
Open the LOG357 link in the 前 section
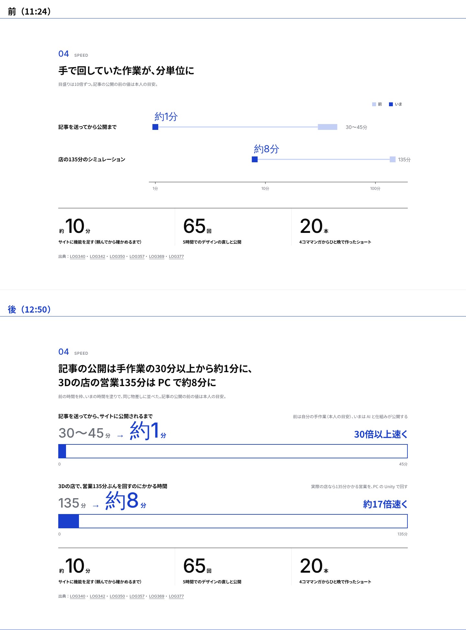click(137, 257)
